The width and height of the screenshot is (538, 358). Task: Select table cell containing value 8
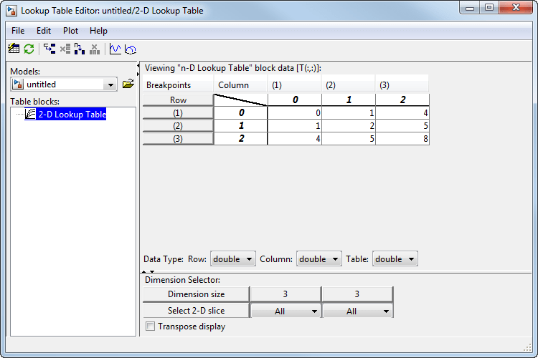[x=402, y=139]
